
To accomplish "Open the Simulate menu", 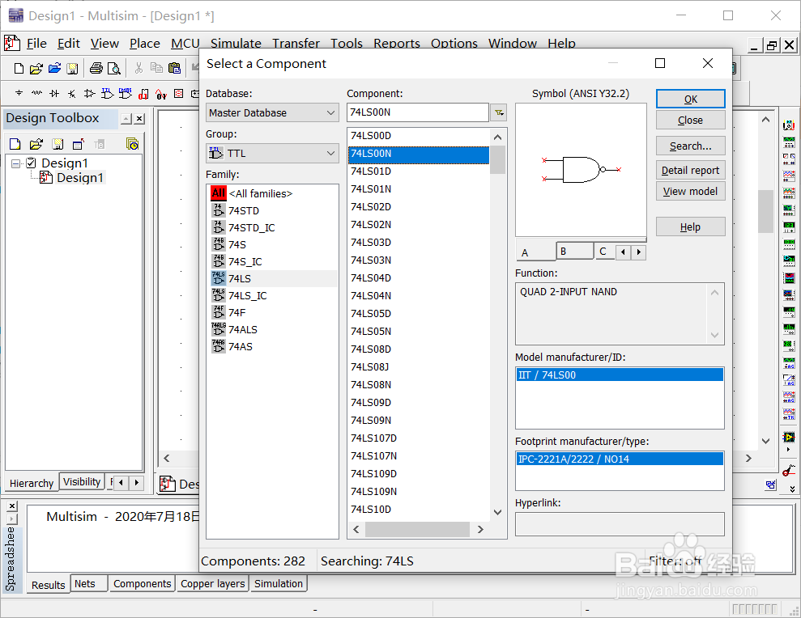I will (236, 44).
